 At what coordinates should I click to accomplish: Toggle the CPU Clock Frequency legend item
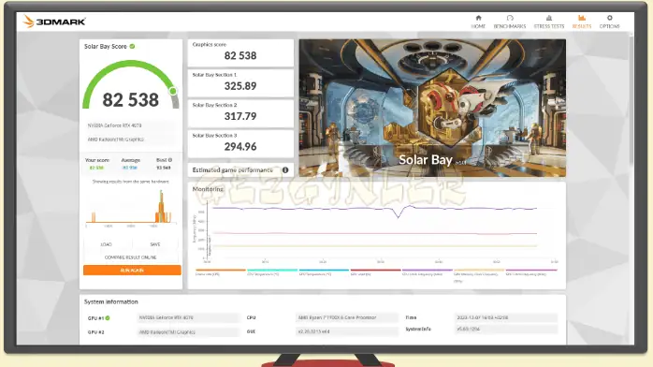point(427,272)
